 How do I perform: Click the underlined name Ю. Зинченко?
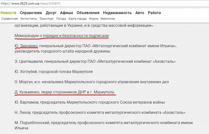(26, 46)
